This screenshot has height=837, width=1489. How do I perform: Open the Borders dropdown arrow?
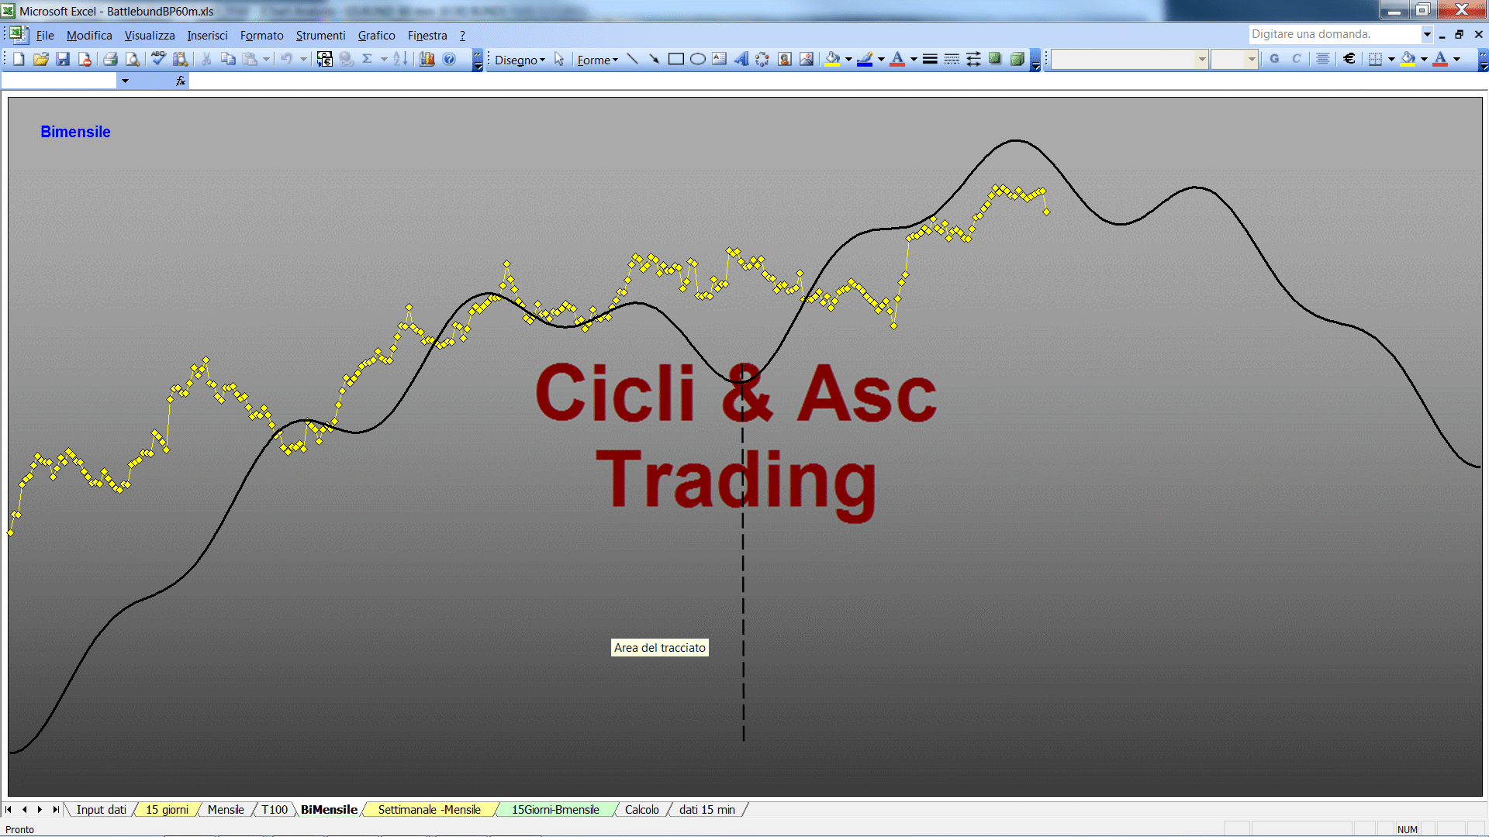coord(1391,59)
